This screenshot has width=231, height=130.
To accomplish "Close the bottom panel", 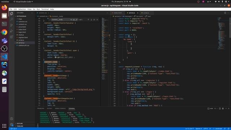I will pyautogui.click(x=228, y=108).
